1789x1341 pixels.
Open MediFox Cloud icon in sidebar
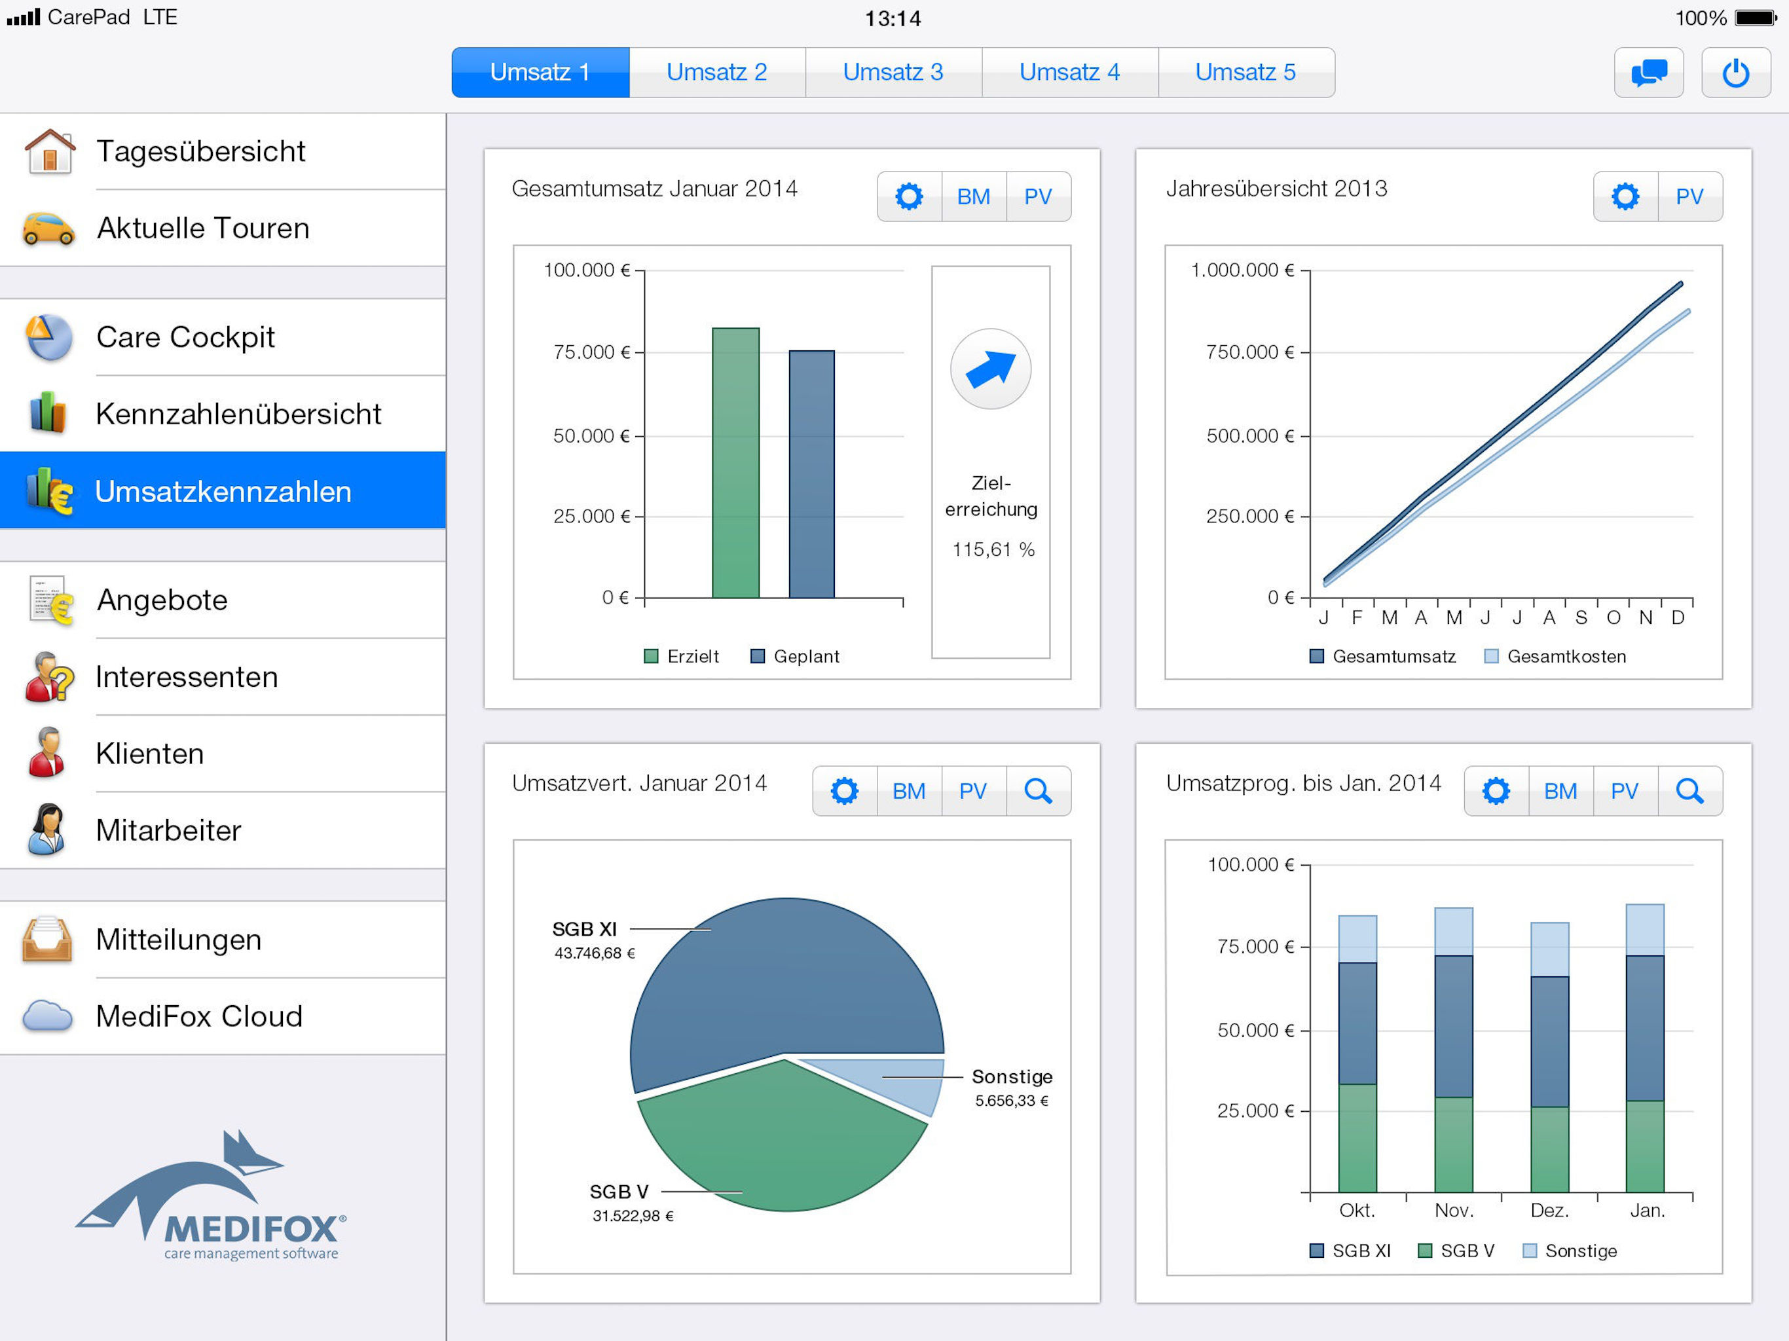tap(48, 1016)
